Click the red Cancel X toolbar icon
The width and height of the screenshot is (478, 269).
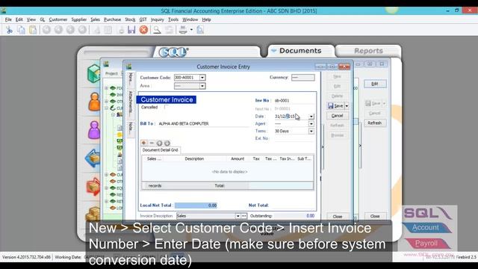click(x=143, y=30)
